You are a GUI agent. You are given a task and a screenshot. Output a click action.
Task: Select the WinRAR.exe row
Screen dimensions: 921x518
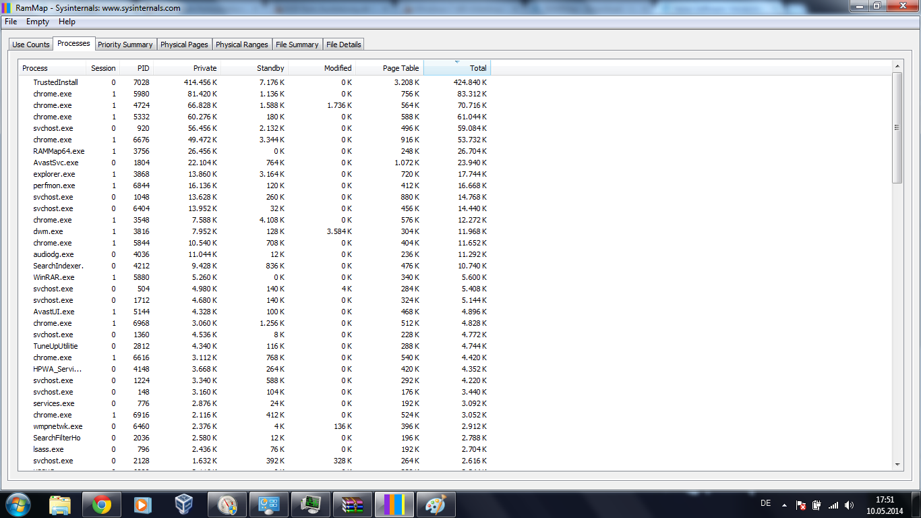[x=255, y=277]
